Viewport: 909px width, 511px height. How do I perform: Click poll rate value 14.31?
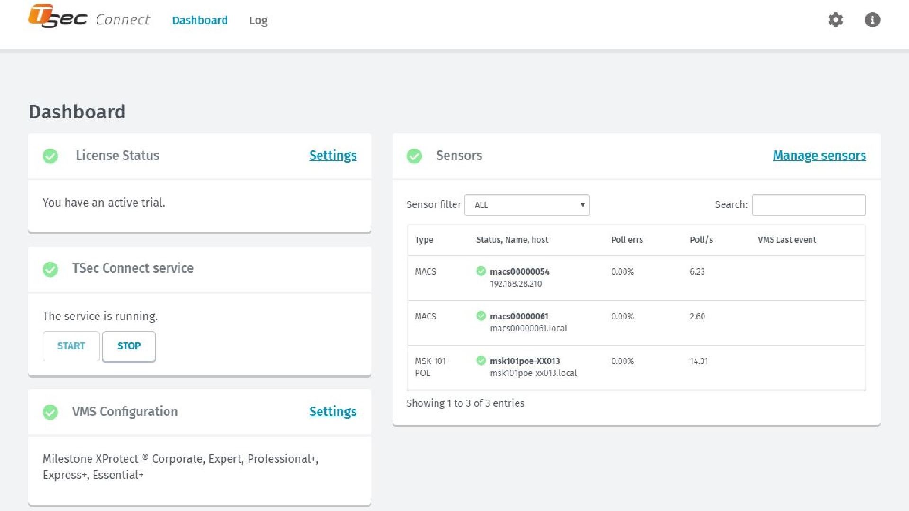pyautogui.click(x=699, y=361)
